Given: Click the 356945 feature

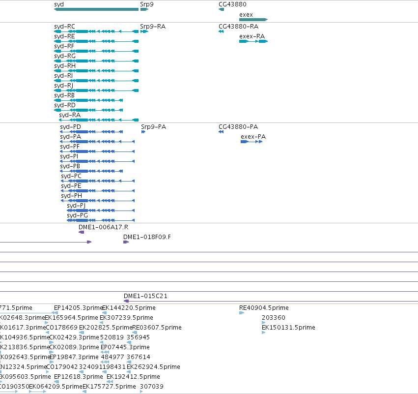Looking at the screenshot, I should point(129,342).
